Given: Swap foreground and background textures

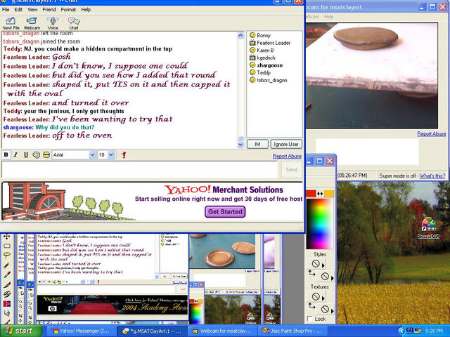Looking at the screenshot, I should [311, 306].
